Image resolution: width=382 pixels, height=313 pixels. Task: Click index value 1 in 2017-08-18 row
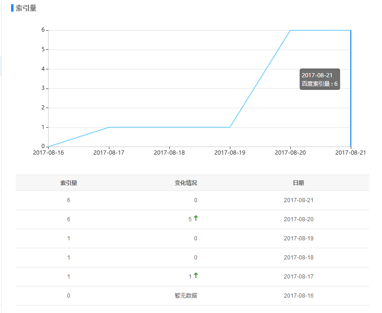tap(69, 258)
